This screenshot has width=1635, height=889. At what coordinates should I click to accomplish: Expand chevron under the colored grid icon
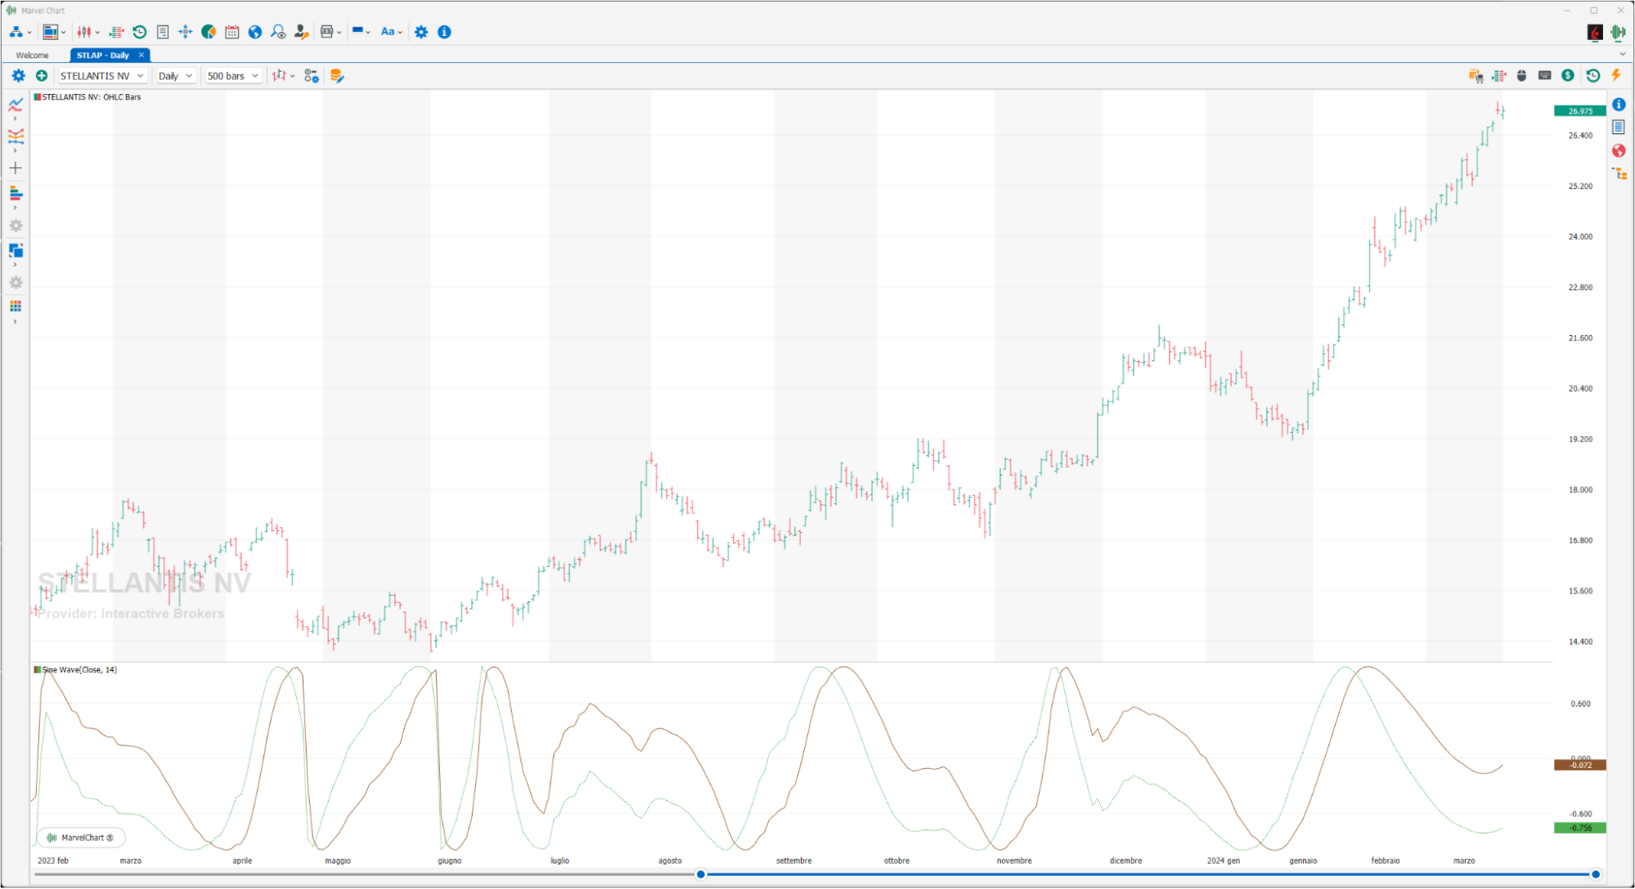coord(15,322)
